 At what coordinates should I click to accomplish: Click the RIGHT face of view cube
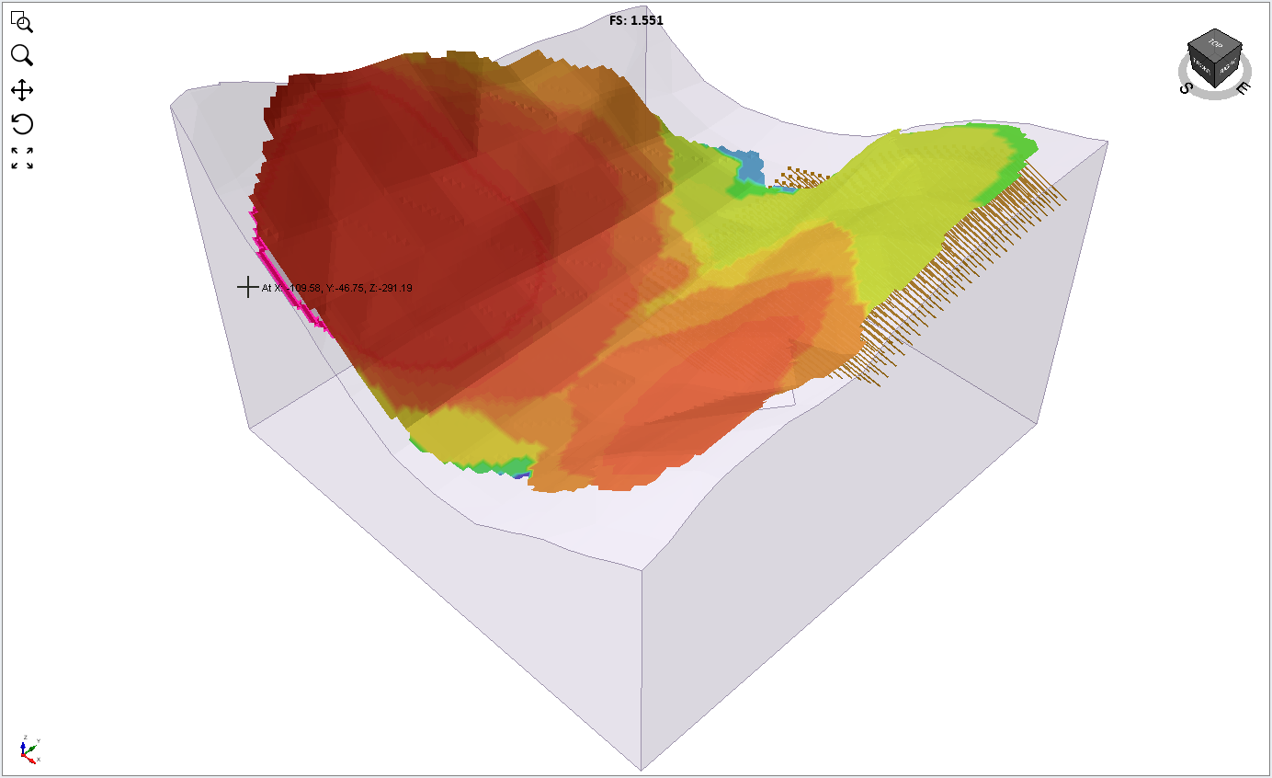point(1229,67)
